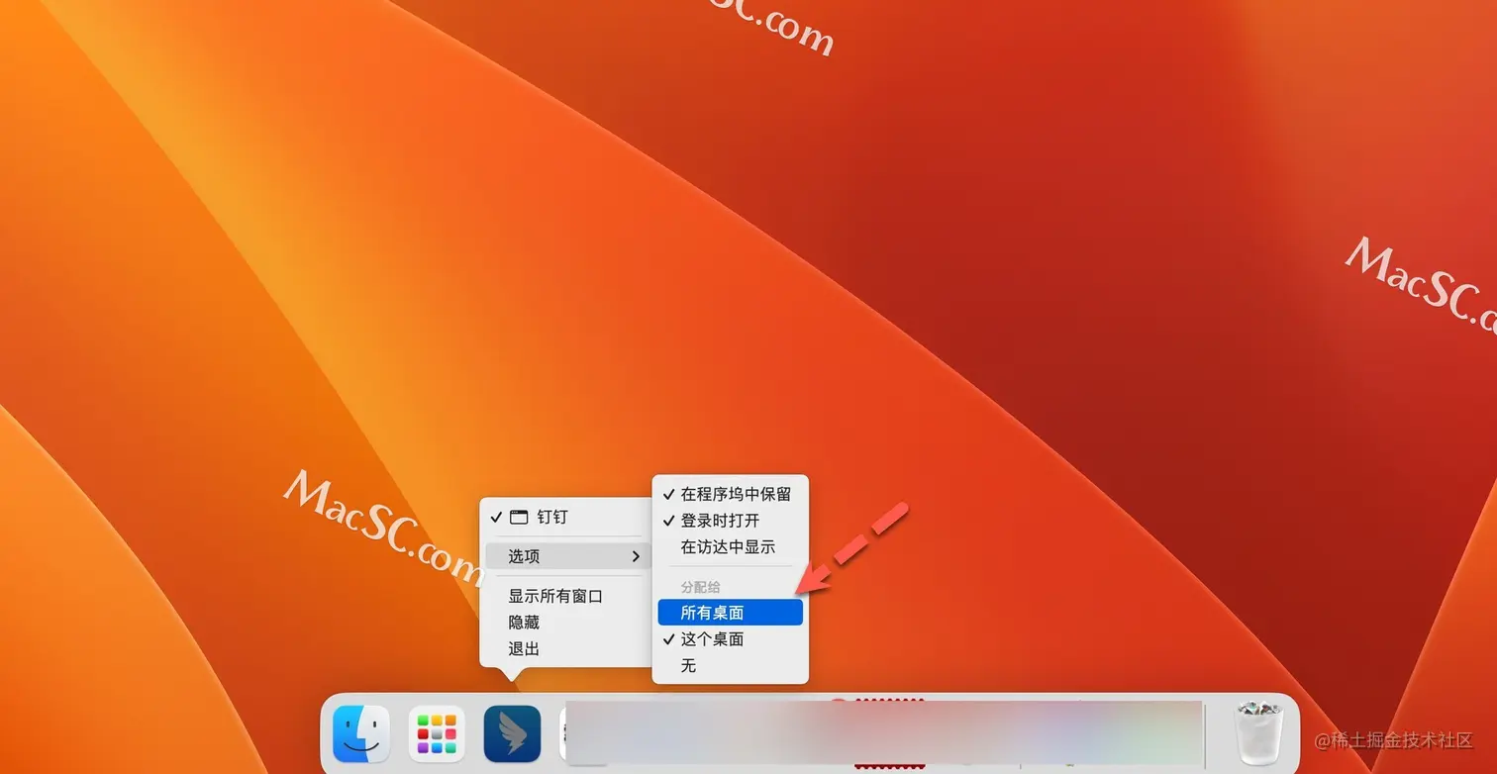Select 无 assignment option
This screenshot has width=1497, height=774.
tap(730, 666)
